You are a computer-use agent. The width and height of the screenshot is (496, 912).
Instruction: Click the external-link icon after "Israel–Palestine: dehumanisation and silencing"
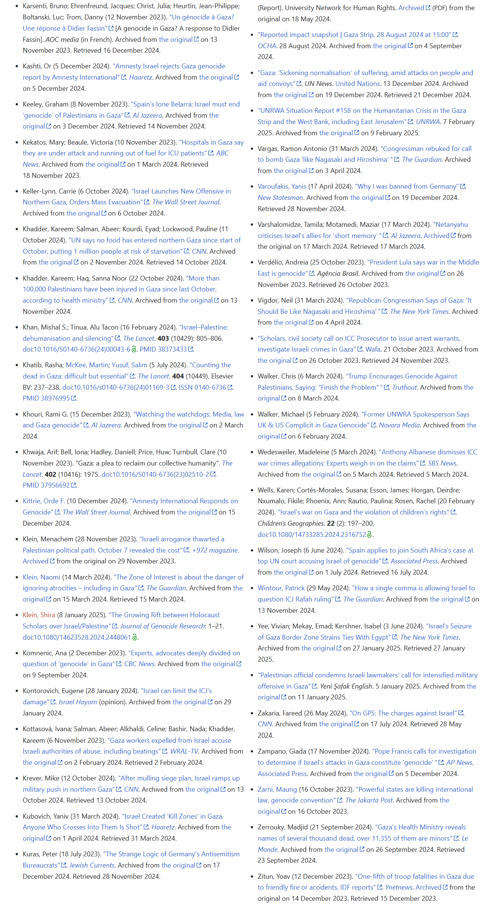tap(117, 338)
